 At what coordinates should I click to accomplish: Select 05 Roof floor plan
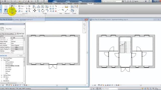coord(8,71)
